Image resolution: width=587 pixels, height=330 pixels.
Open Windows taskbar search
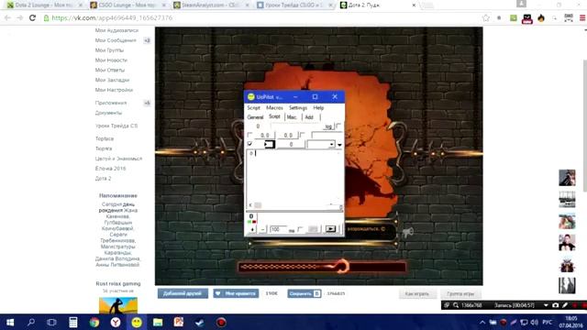(x=31, y=322)
